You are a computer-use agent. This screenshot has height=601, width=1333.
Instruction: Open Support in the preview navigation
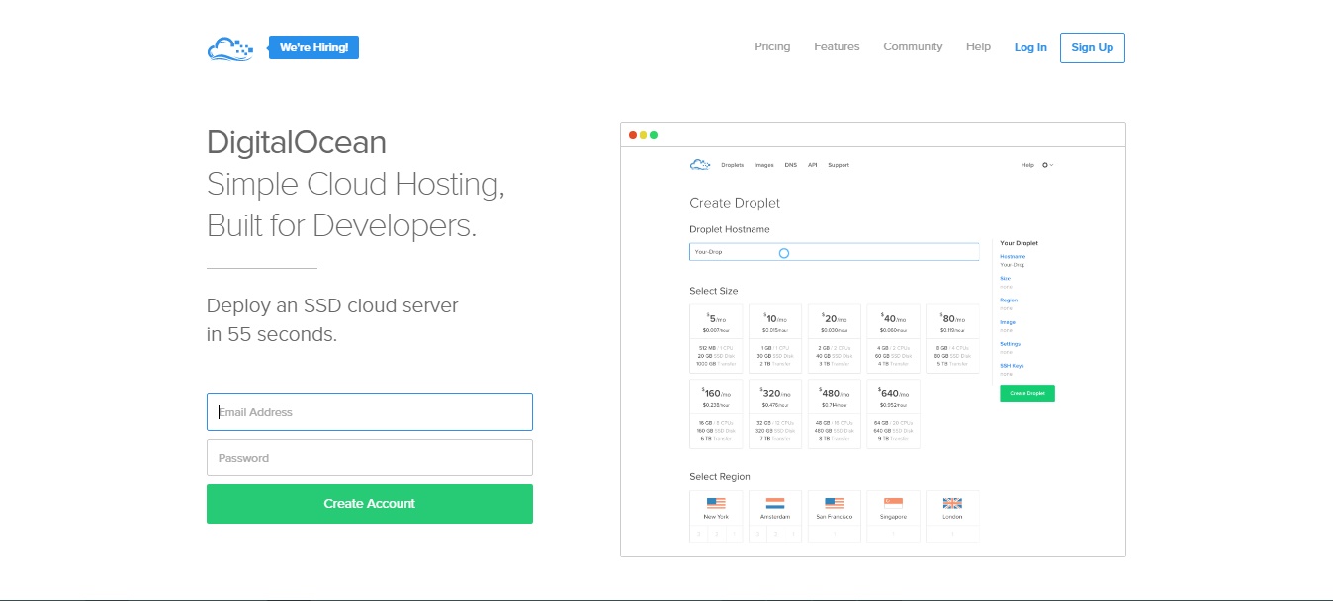(x=839, y=165)
